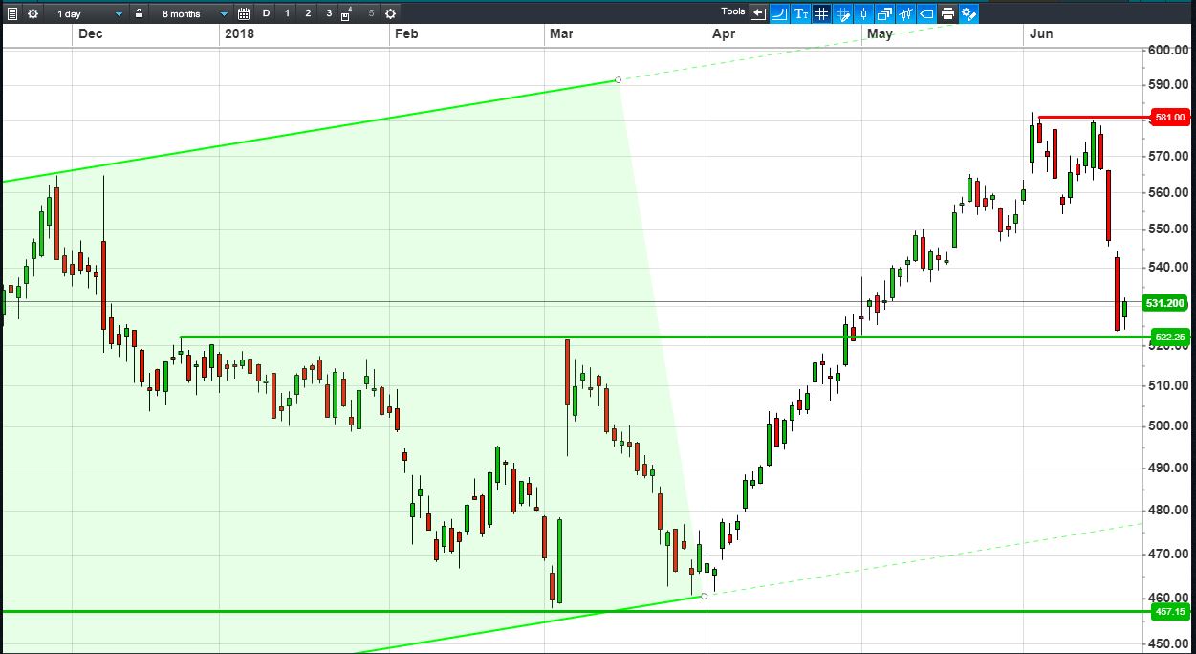The width and height of the screenshot is (1196, 654).
Task: Select the text annotation tool
Action: click(800, 13)
